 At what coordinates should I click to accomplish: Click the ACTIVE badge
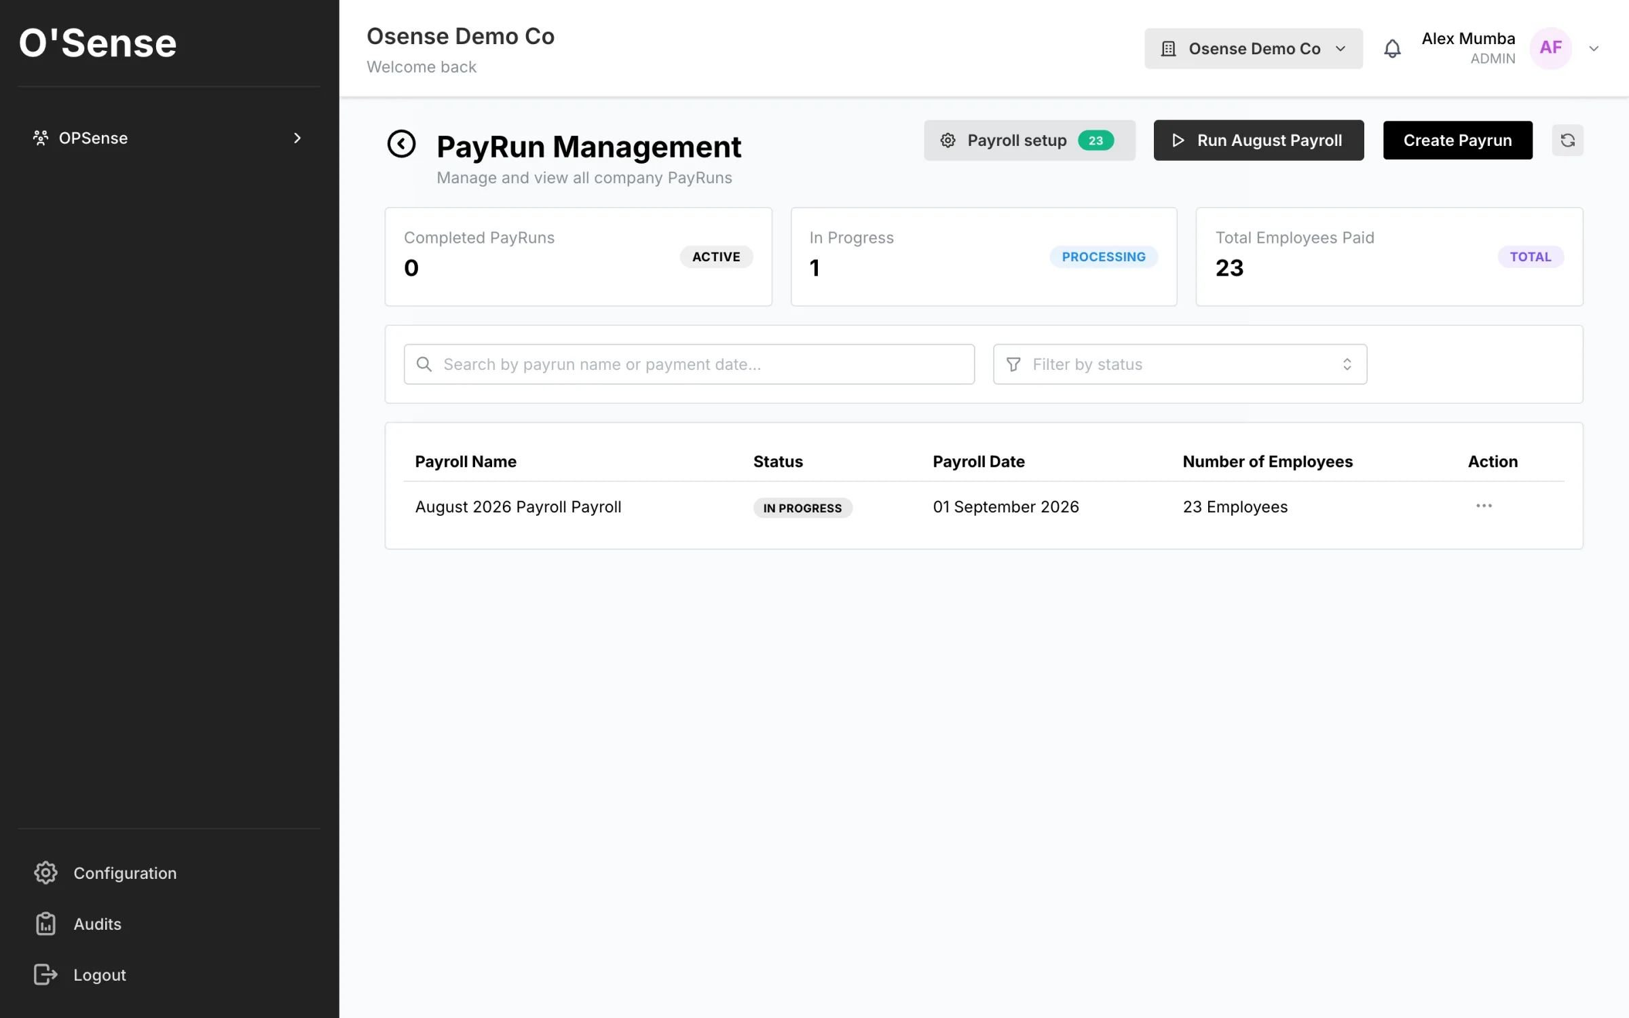pyautogui.click(x=716, y=257)
